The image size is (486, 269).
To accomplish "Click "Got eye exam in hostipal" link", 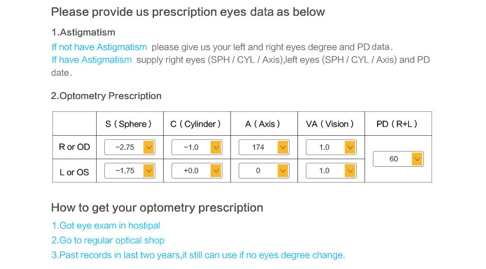I will click(x=106, y=225).
